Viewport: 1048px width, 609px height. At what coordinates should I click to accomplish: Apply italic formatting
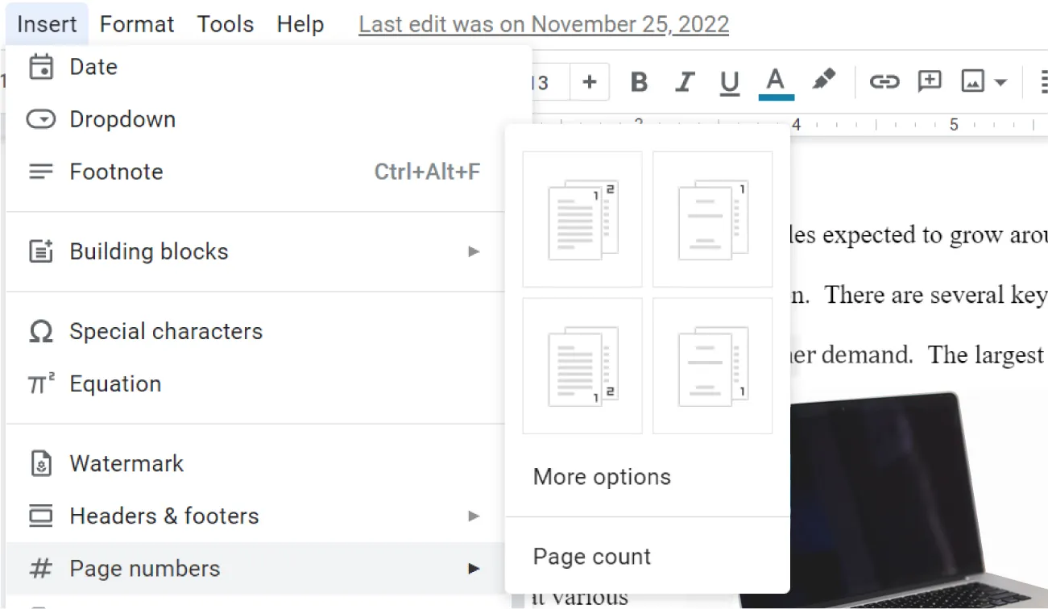point(684,81)
